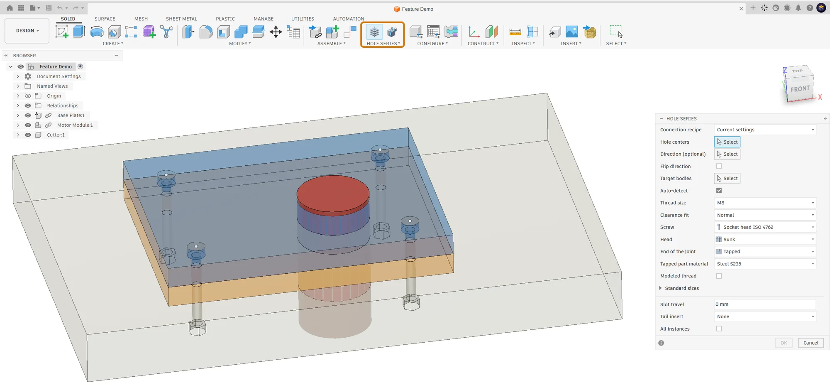
Task: Hide the Base Plate:1 component
Action: tap(28, 115)
